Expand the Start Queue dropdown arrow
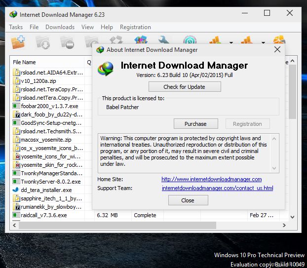 (231, 42)
